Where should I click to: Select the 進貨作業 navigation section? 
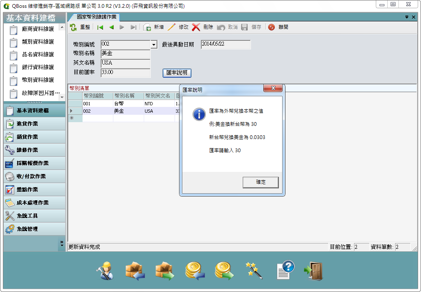(35, 124)
